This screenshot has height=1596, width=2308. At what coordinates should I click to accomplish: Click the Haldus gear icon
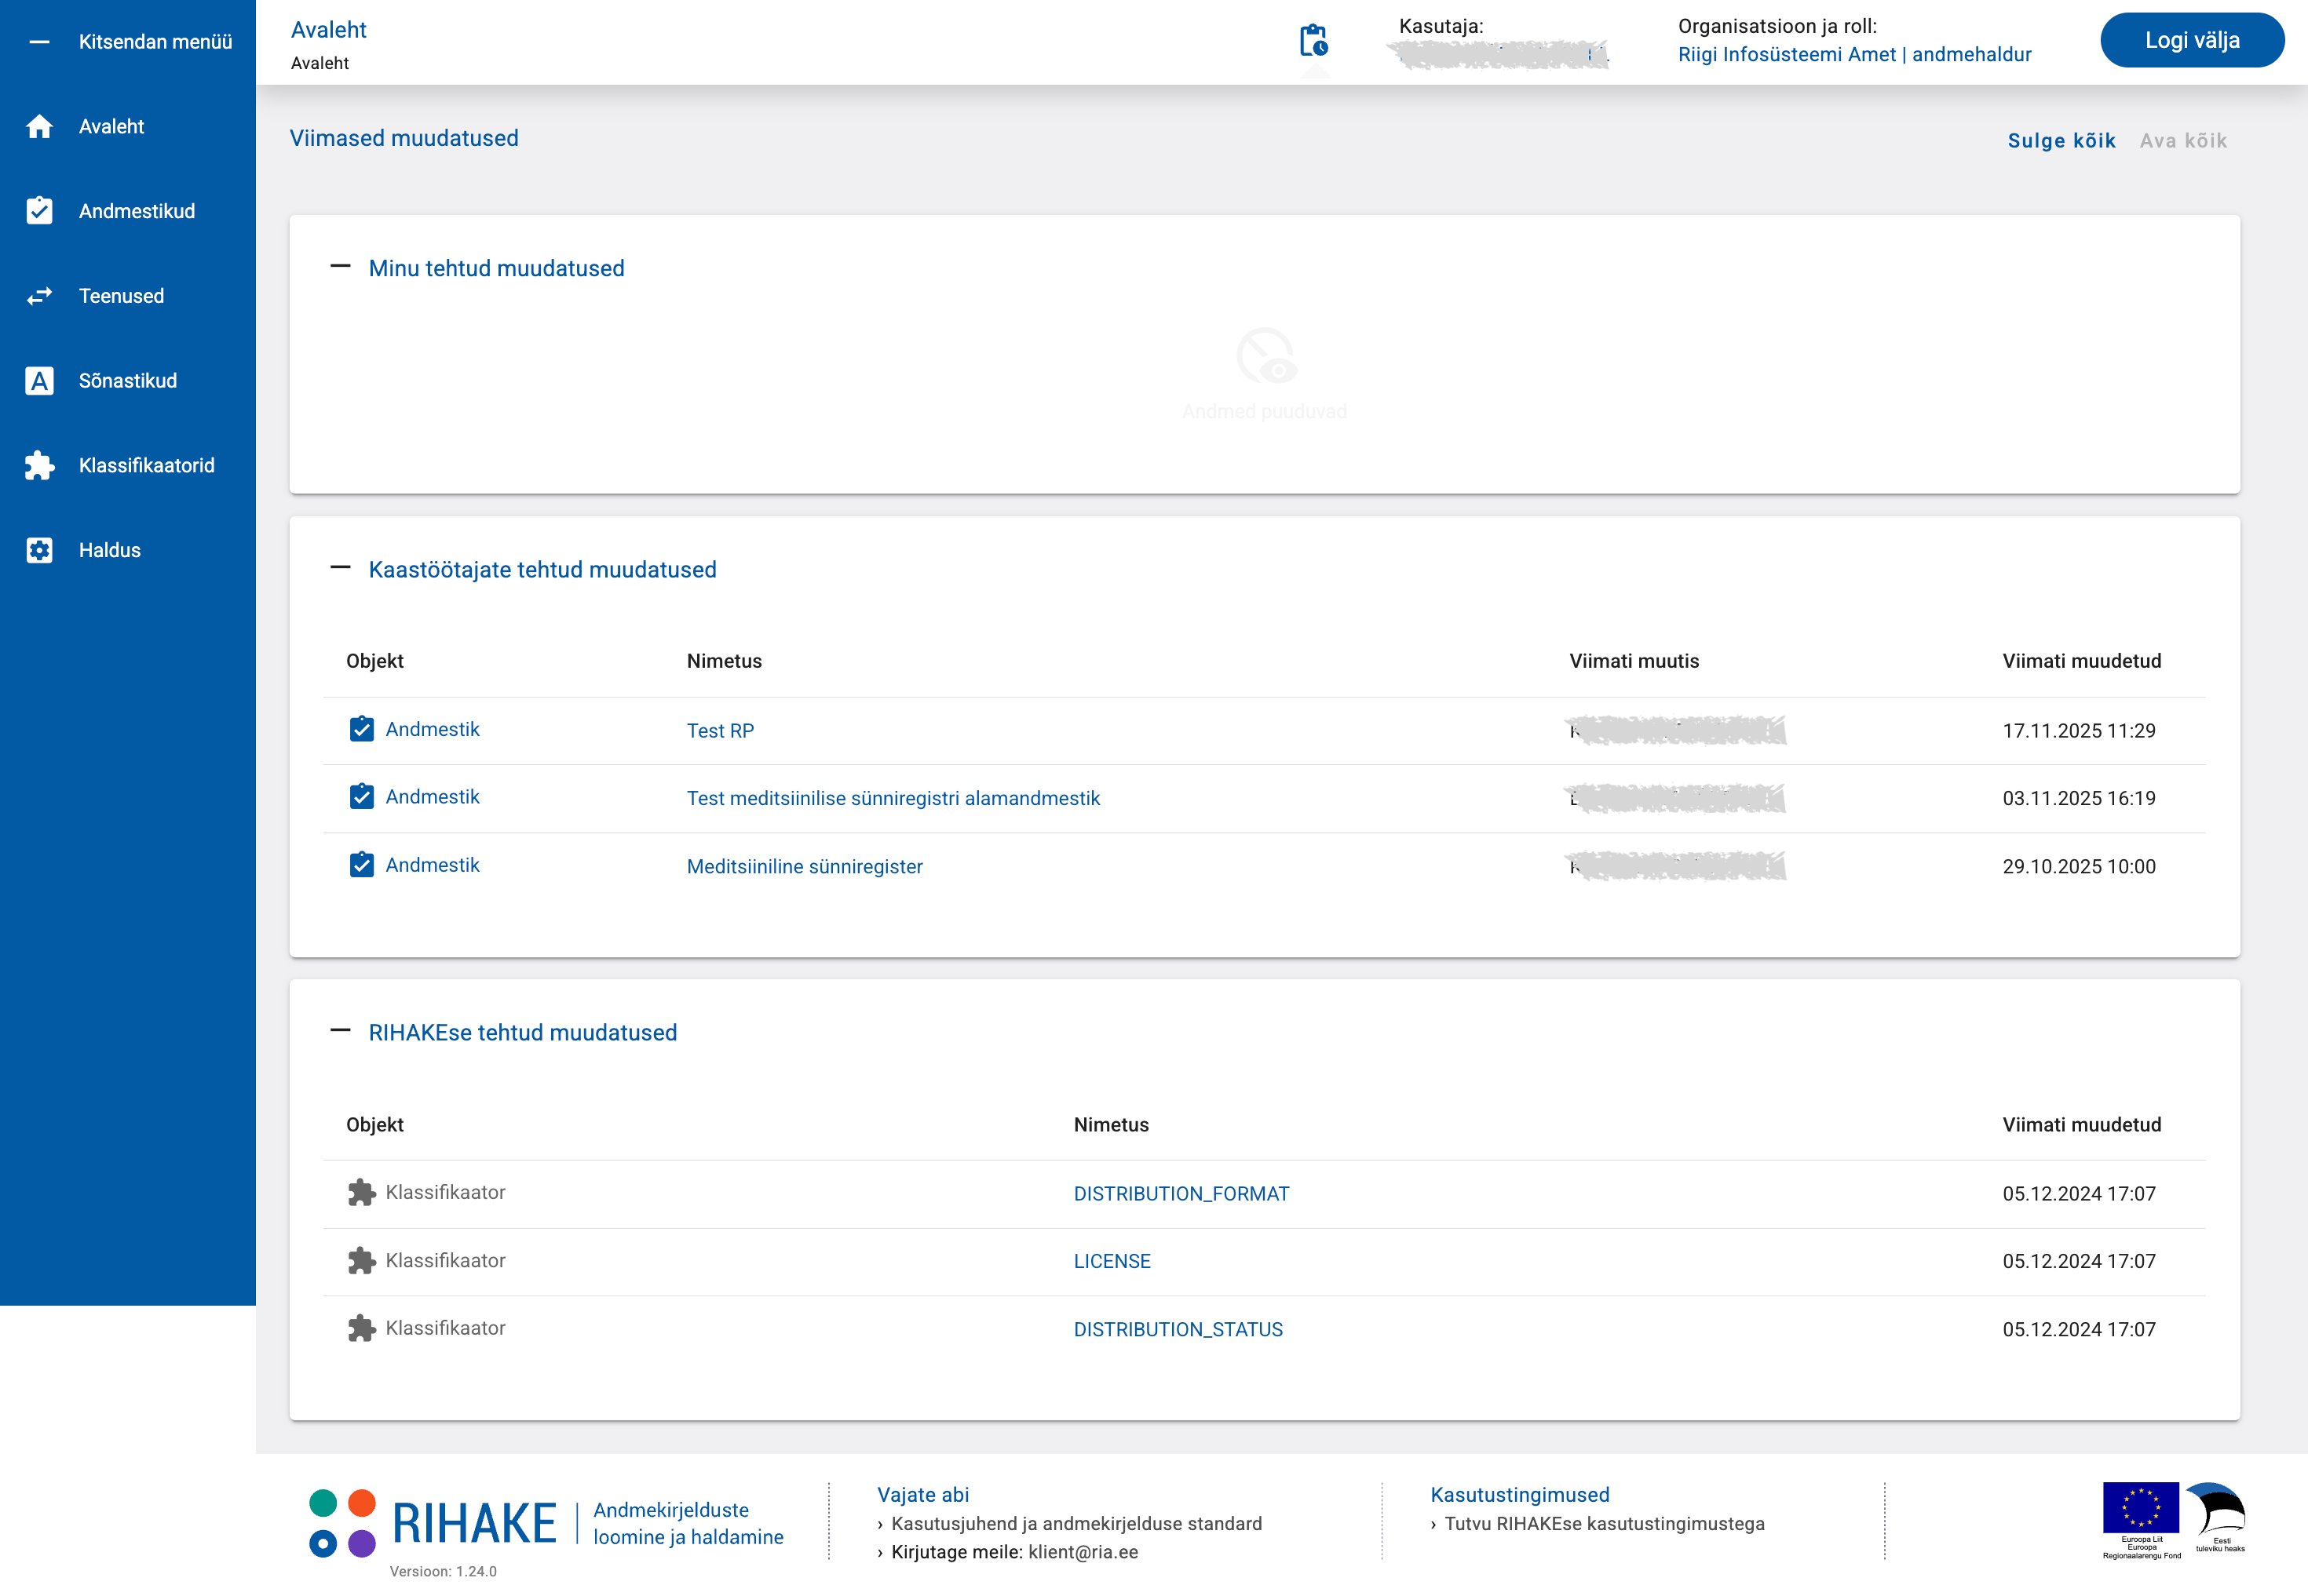[x=39, y=550]
